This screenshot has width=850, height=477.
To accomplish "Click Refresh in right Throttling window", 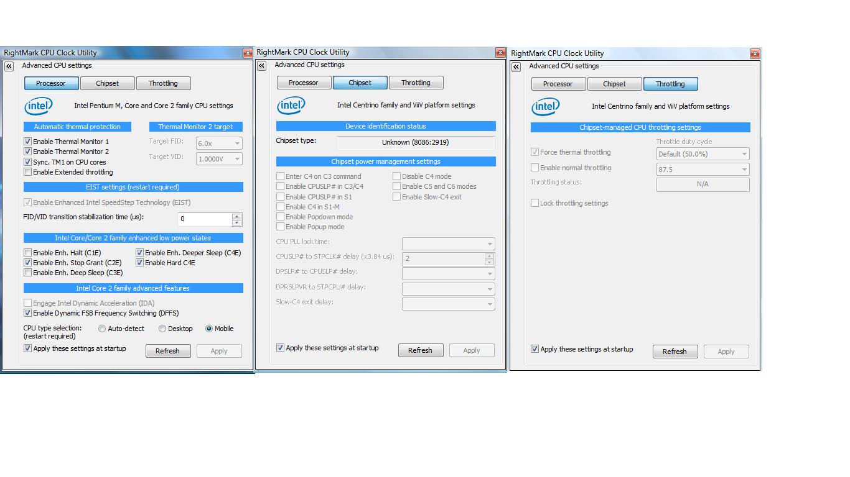I will 675,352.
